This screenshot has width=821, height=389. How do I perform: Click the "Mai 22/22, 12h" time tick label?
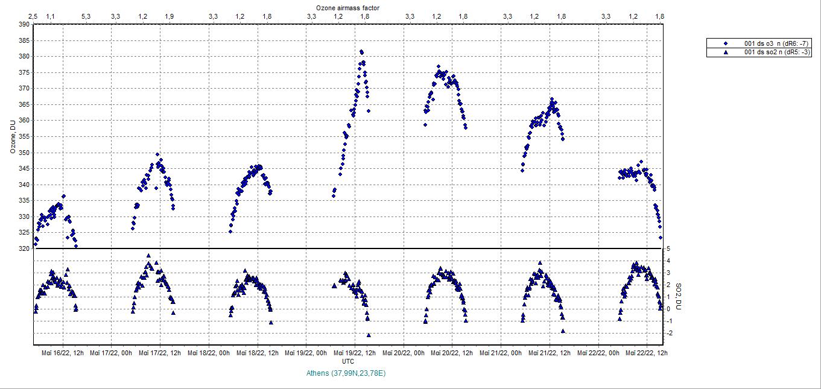647,353
